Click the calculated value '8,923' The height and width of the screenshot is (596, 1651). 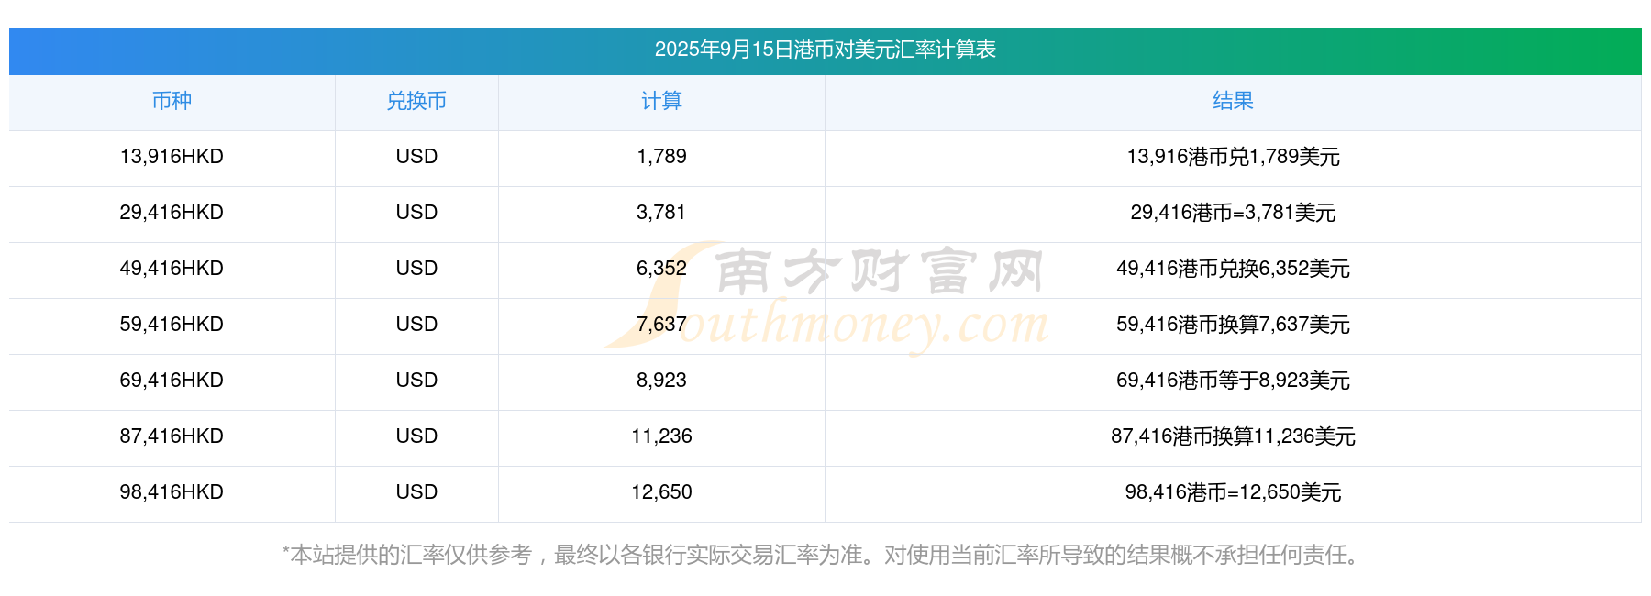(661, 381)
